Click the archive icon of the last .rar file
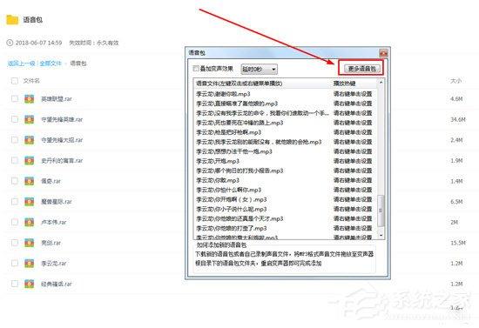479x328 pixels. [30, 284]
